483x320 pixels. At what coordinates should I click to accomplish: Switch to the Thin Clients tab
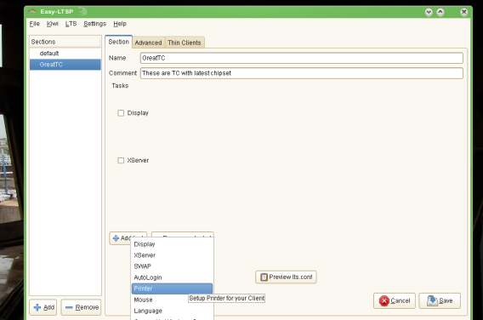[x=185, y=43]
